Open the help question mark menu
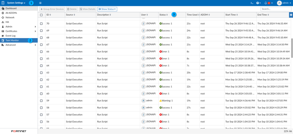This screenshot has height=134, width=293. coord(258,3)
